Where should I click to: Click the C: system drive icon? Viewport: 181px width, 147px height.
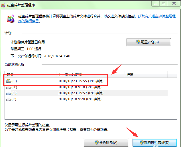click(9, 81)
